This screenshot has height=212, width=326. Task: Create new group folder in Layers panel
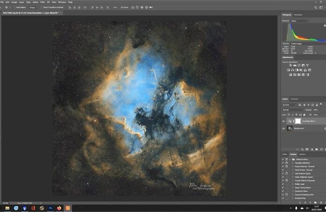pyautogui.click(x=317, y=150)
